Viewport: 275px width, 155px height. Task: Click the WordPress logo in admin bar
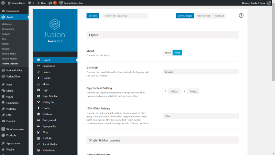pos(3,3)
